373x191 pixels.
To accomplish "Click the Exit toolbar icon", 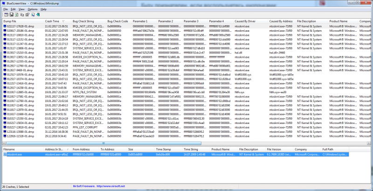I will [x=38, y=15].
